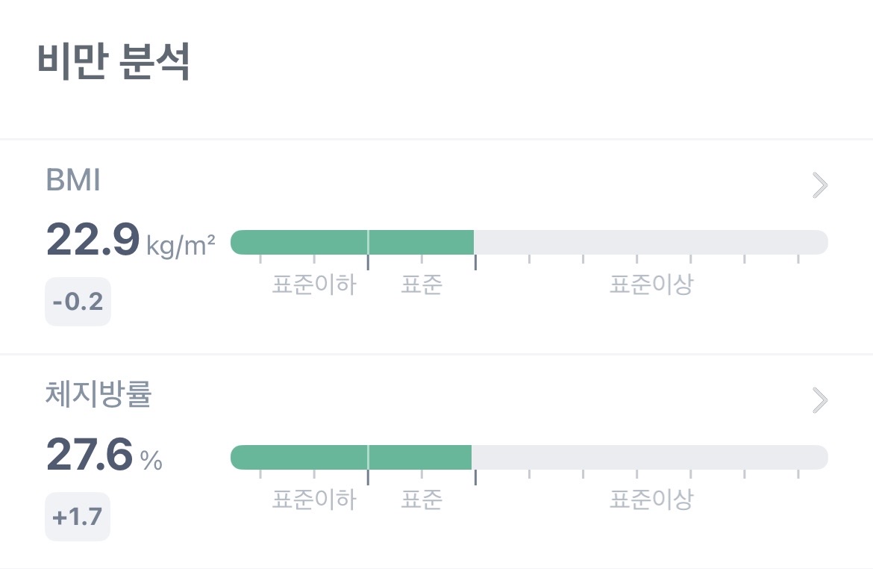This screenshot has height=569, width=873.
Task: Select 표준이하 label under 체지방률 bar
Action: (x=314, y=499)
